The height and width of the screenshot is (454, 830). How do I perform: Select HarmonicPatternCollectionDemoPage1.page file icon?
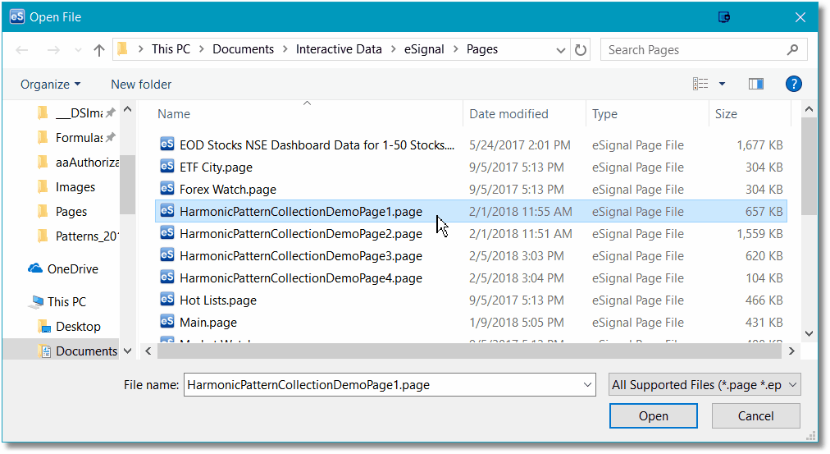(167, 211)
